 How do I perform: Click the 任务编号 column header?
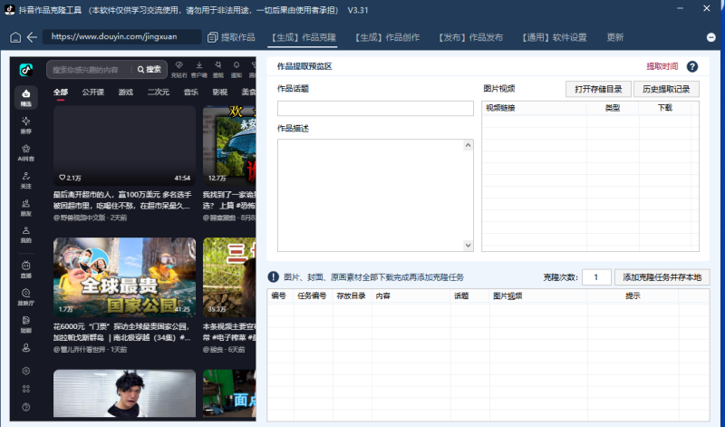click(x=312, y=296)
